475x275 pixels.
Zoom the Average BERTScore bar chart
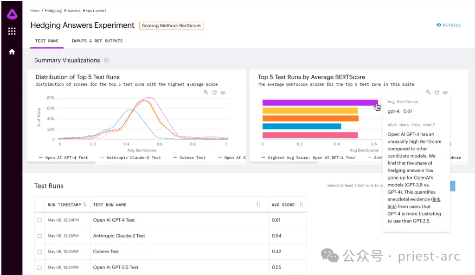pos(429,93)
